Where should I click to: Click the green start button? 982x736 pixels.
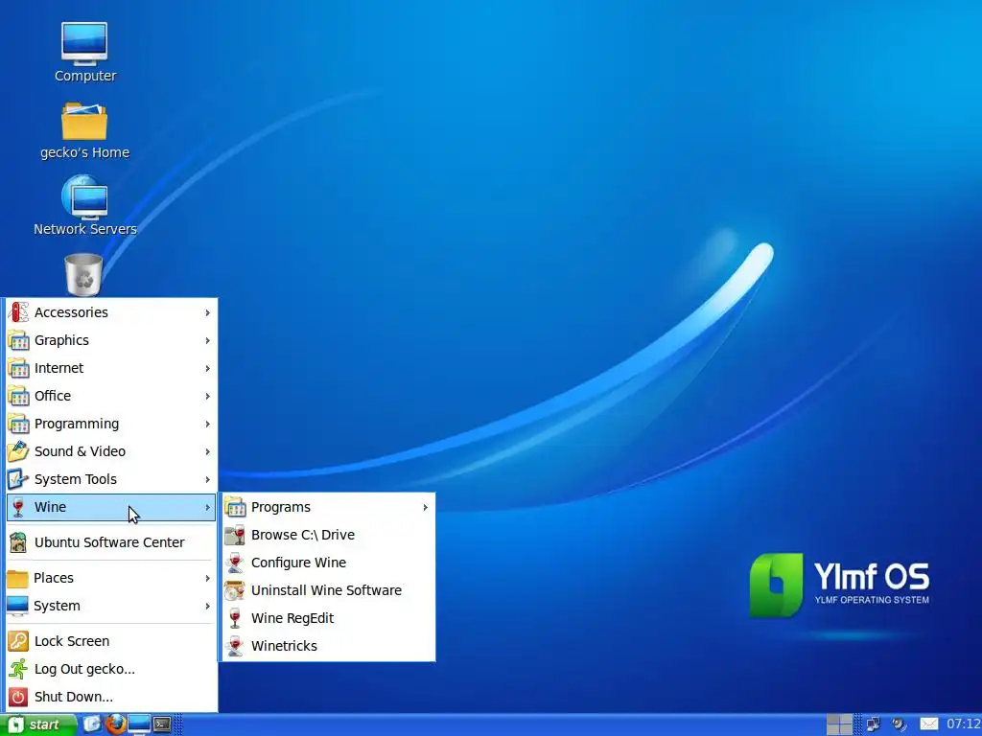[x=37, y=724]
